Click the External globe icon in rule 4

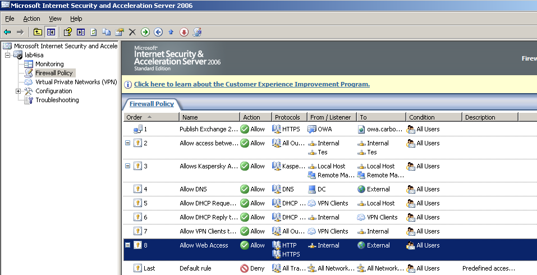361,189
